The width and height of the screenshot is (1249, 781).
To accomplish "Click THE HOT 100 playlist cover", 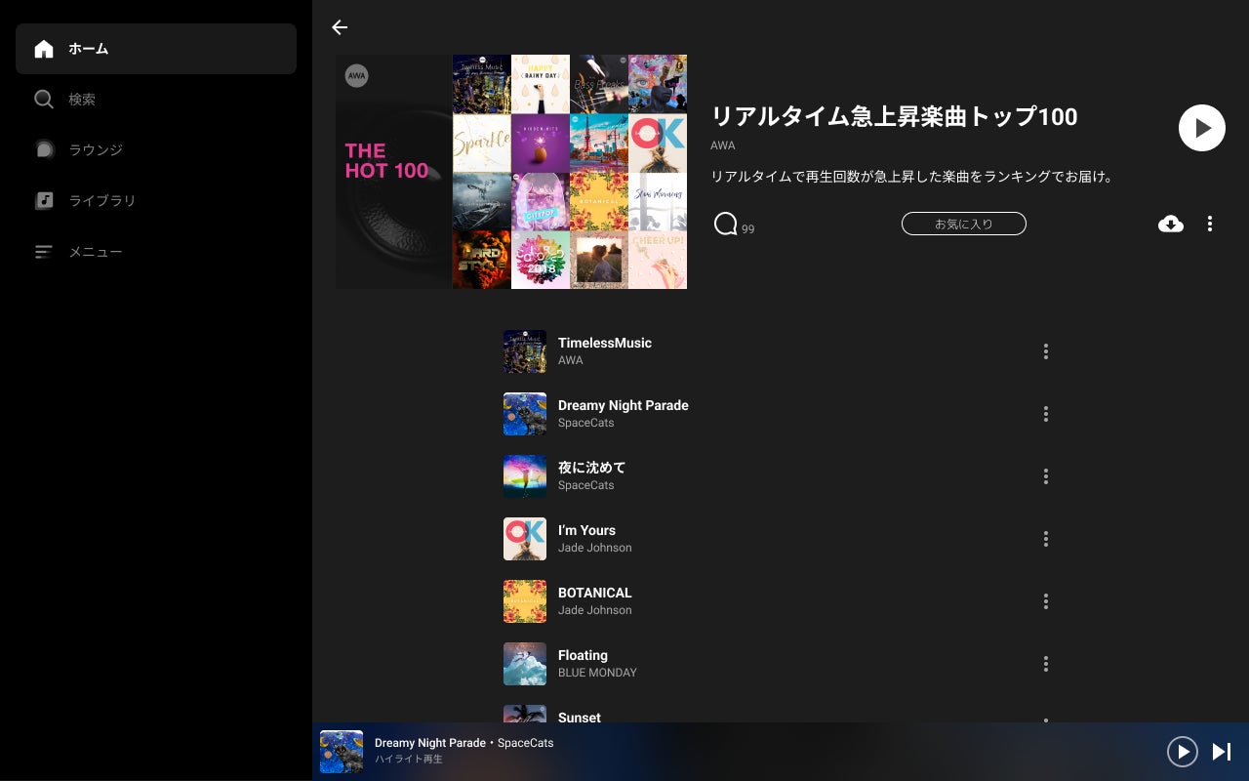I will (x=511, y=172).
